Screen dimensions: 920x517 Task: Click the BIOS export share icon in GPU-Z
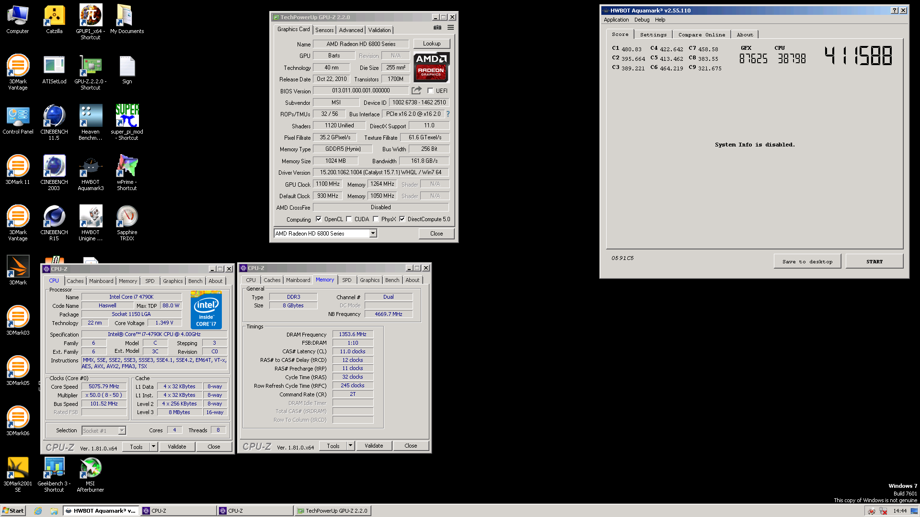[416, 90]
